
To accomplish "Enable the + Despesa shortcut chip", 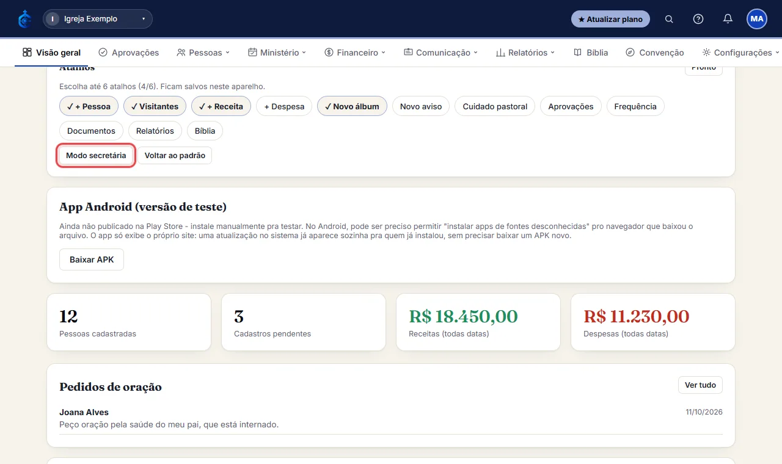I will click(x=284, y=106).
